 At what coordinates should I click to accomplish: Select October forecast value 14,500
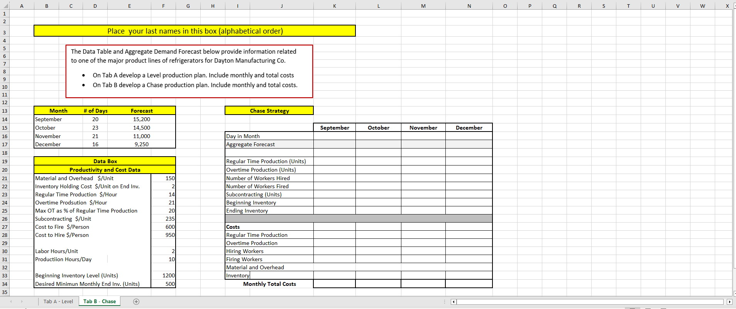(x=142, y=128)
